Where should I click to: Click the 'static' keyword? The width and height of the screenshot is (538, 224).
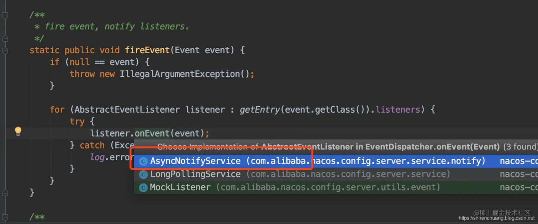pyautogui.click(x=44, y=50)
